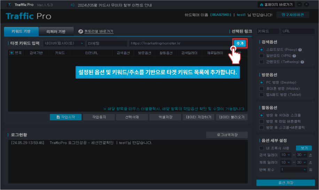This screenshot has height=190, width=319.
Task: Close the TrafficPro window
Action: coord(306,5)
